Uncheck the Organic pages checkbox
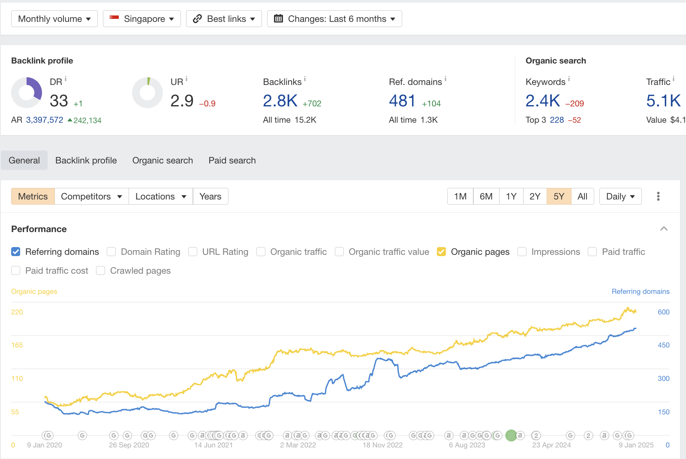The image size is (686, 459). pyautogui.click(x=442, y=252)
